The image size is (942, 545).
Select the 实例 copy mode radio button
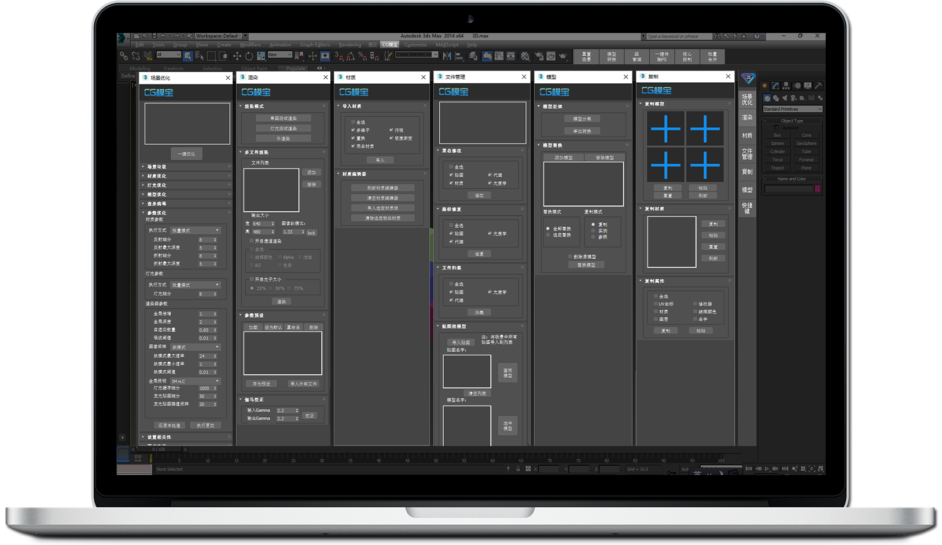point(593,230)
